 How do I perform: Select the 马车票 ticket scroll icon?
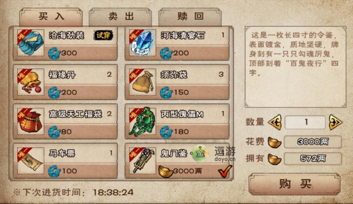point(31,161)
